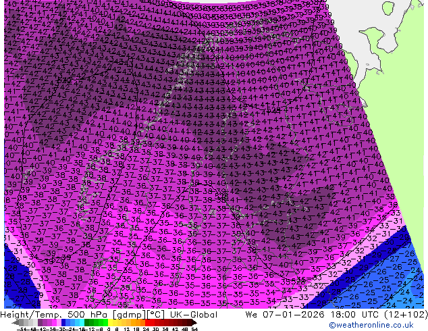428x331 pixels.
Task: Click the forecast date We 07-01-2026 18:00 UTC
Action: [313, 315]
